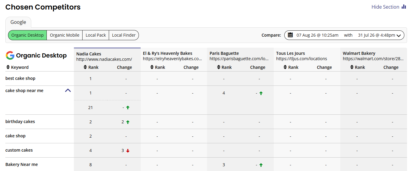Image resolution: width=413 pixels, height=171 pixels.
Task: Click red down arrow in custom cakes row
Action: (128, 151)
